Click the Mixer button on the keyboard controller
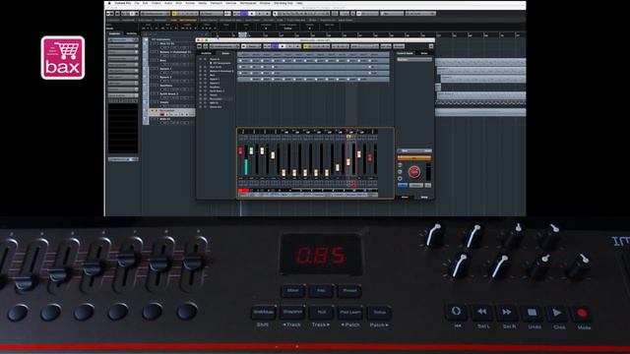Image resolution: width=630 pixels, height=354 pixels. [x=293, y=291]
